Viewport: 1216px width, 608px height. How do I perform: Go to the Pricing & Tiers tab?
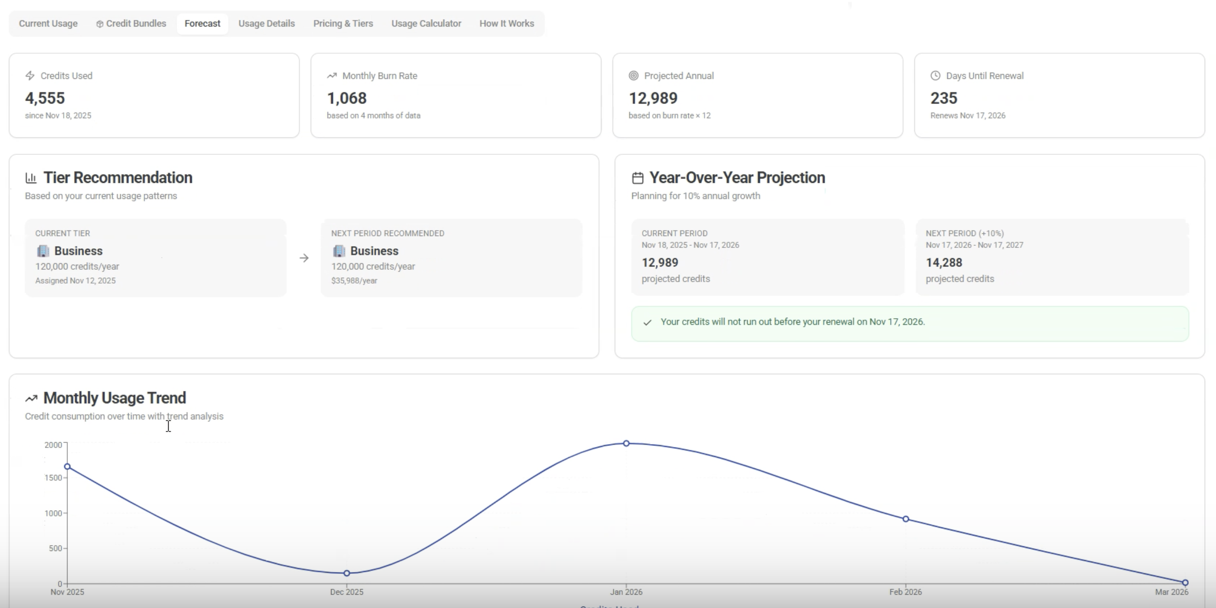click(343, 23)
